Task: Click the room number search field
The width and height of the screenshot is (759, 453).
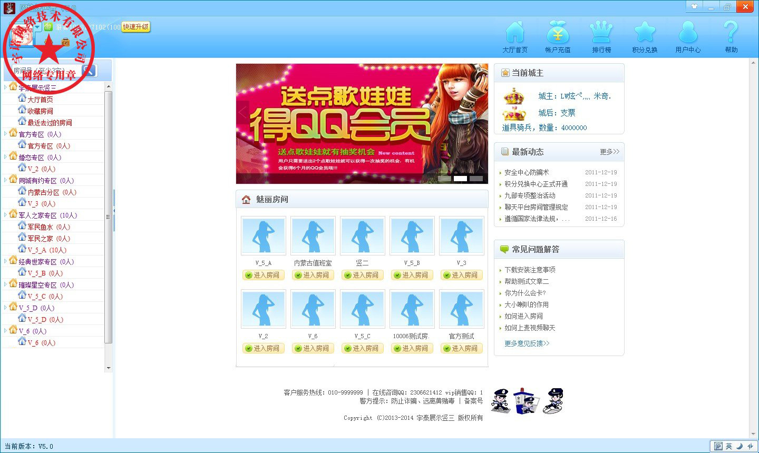Action: [x=46, y=71]
